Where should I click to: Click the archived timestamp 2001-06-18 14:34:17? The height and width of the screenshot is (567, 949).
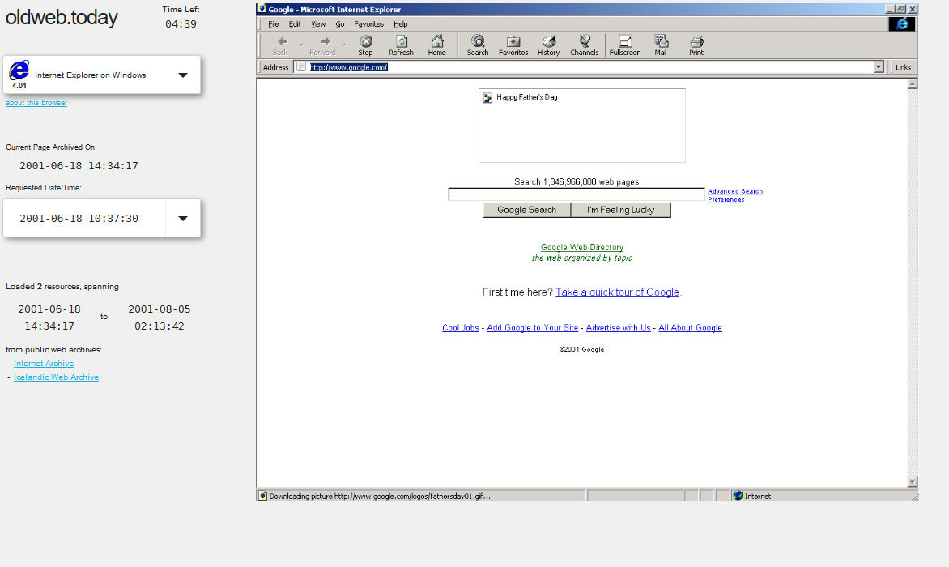coord(79,166)
